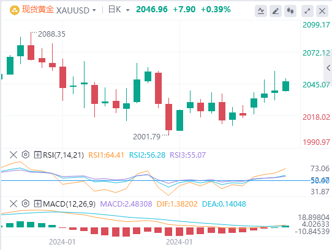Click the RSI(7,14,21) label
This screenshot has height=250, width=332.
pyautogui.click(x=63, y=155)
